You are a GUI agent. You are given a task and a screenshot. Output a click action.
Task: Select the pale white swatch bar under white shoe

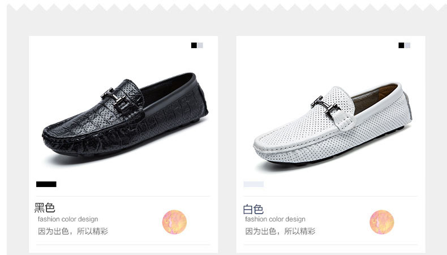click(253, 184)
